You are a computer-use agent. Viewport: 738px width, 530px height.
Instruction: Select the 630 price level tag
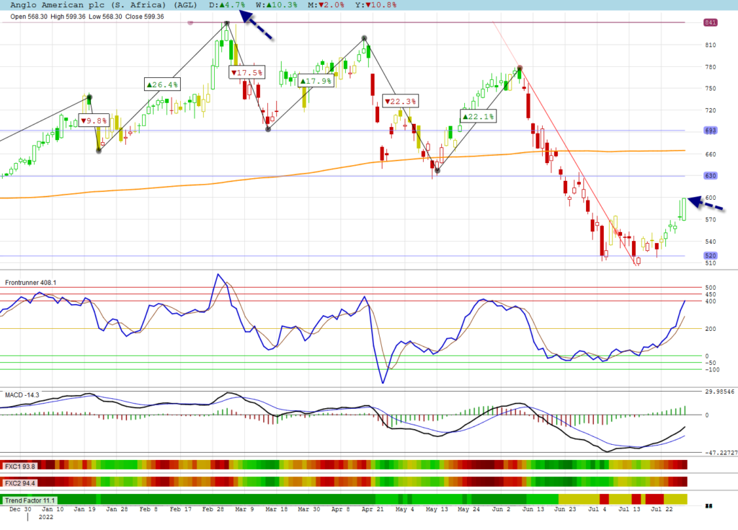tap(710, 176)
